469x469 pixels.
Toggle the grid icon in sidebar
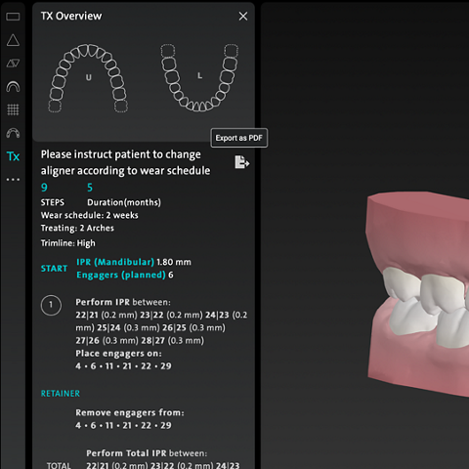point(13,109)
